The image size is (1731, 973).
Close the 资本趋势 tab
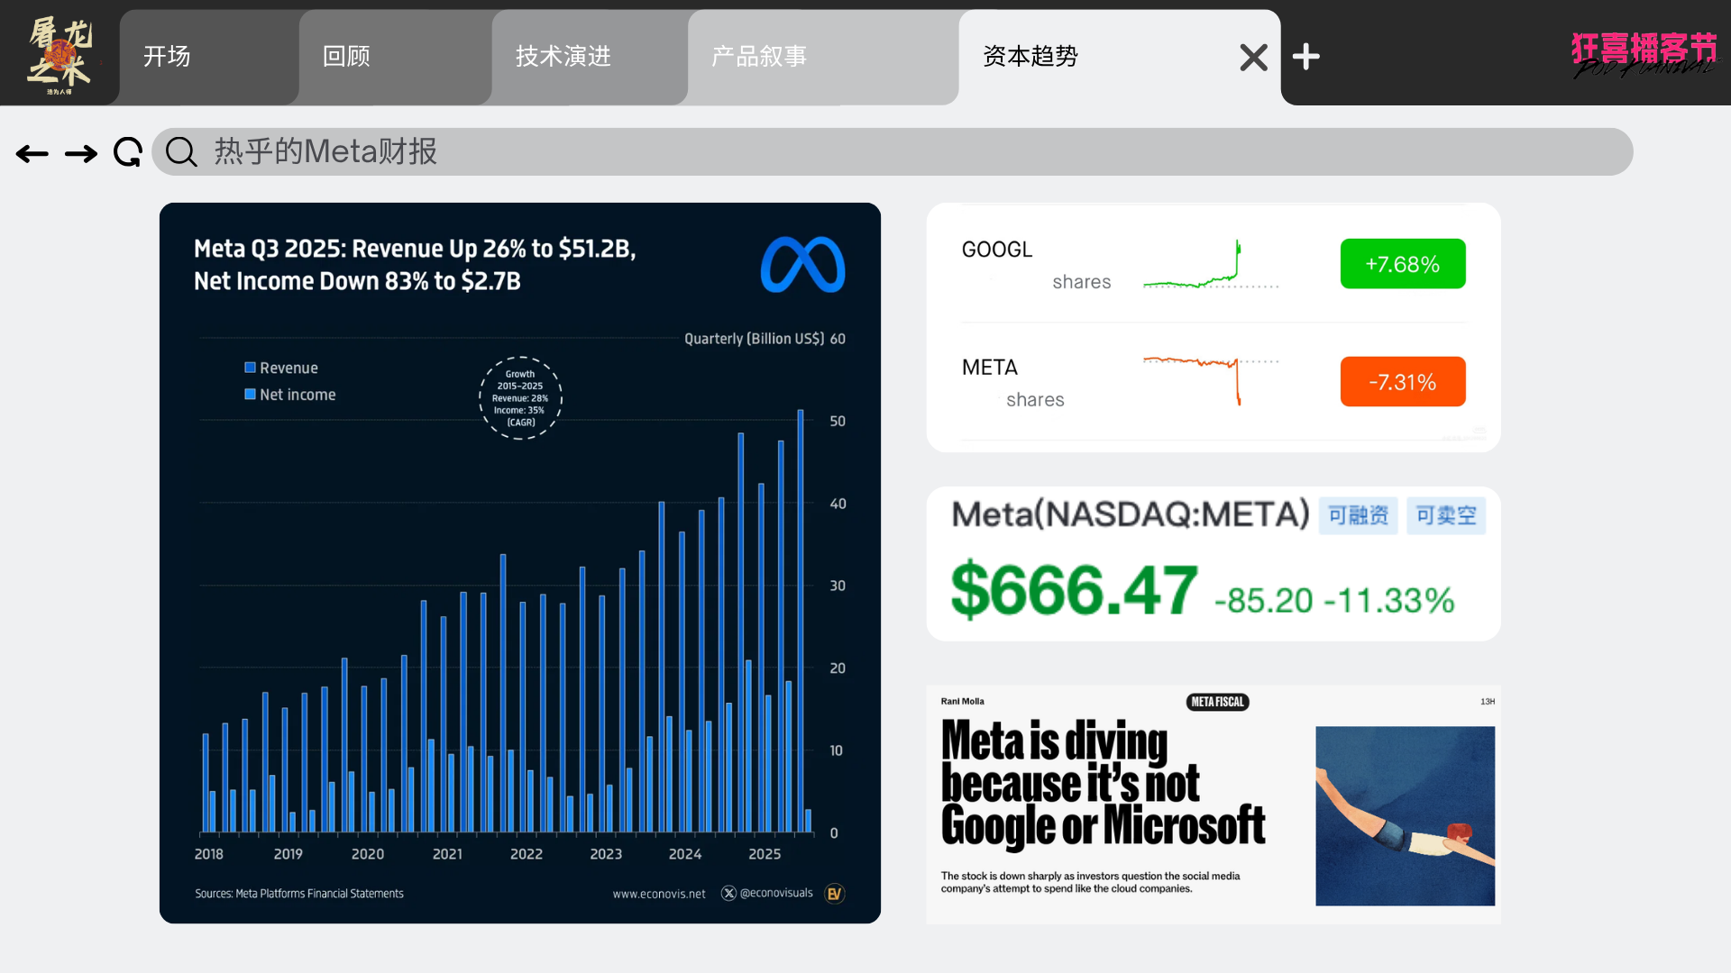pyautogui.click(x=1253, y=58)
